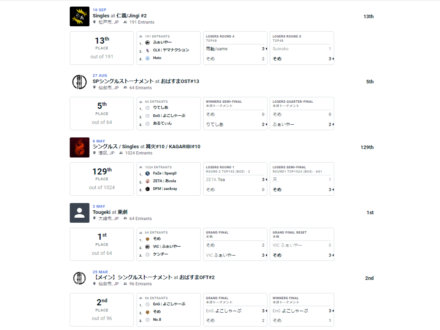Open the Losers Round 4 match versus 雨飴/uame
Viewport: 440px width, 330px height.
pyautogui.click(x=235, y=48)
